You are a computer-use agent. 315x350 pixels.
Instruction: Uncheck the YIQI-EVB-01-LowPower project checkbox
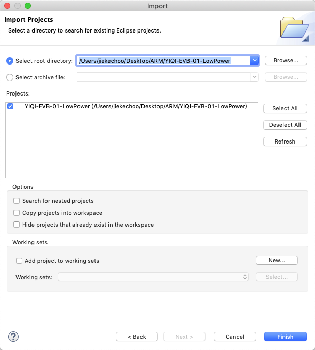point(10,107)
